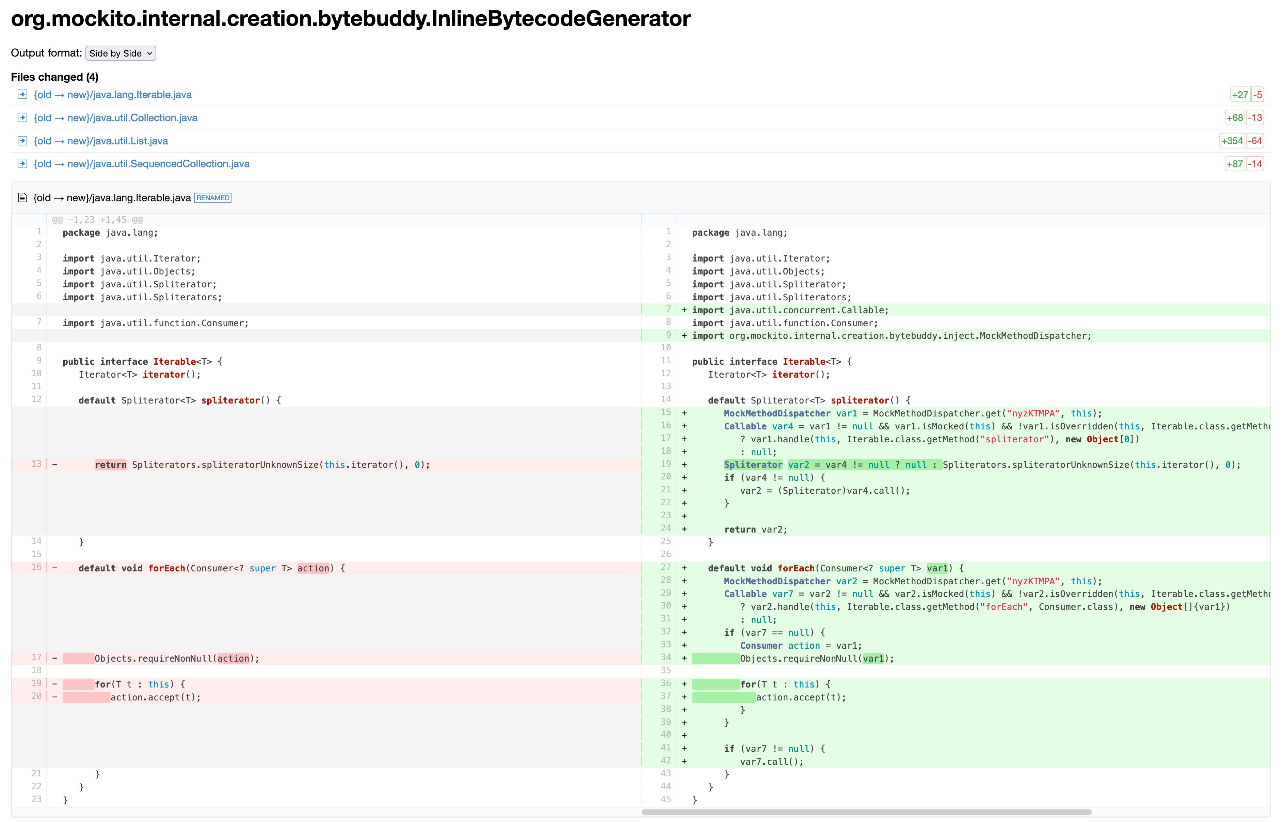
Task: Click the -64 deletions badge for List.java
Action: pos(1255,141)
